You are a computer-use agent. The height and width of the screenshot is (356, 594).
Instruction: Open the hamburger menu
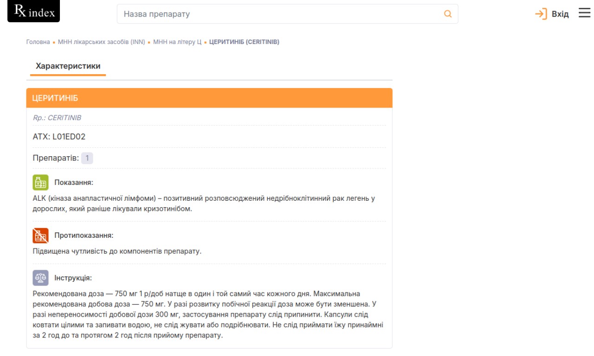click(x=584, y=13)
